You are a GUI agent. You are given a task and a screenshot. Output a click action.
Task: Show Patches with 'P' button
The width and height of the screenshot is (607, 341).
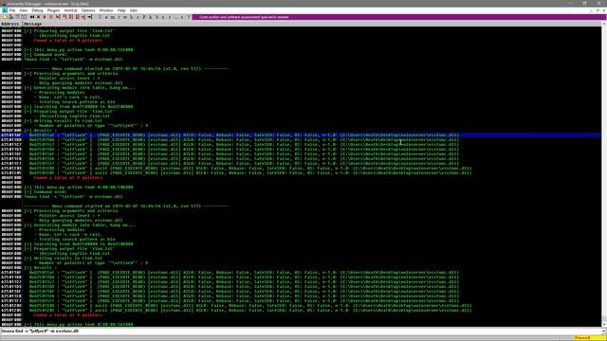point(144,17)
